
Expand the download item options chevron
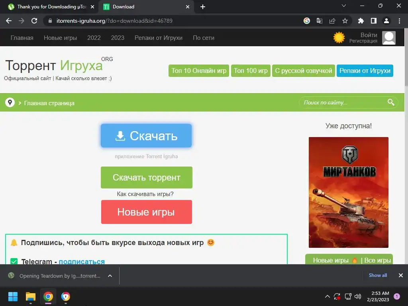coord(110,276)
